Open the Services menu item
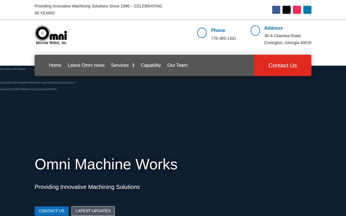This screenshot has width=346, height=216. pos(120,65)
